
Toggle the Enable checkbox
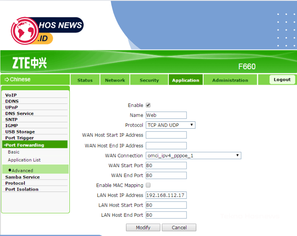(x=148, y=105)
